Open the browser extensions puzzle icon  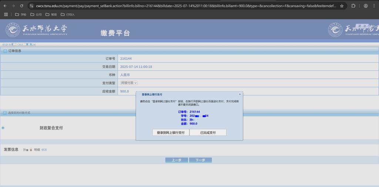(x=353, y=6)
